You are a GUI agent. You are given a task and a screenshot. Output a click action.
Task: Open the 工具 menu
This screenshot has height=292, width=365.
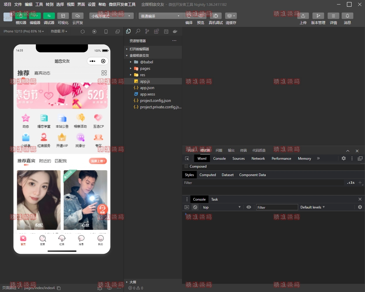click(x=39, y=4)
